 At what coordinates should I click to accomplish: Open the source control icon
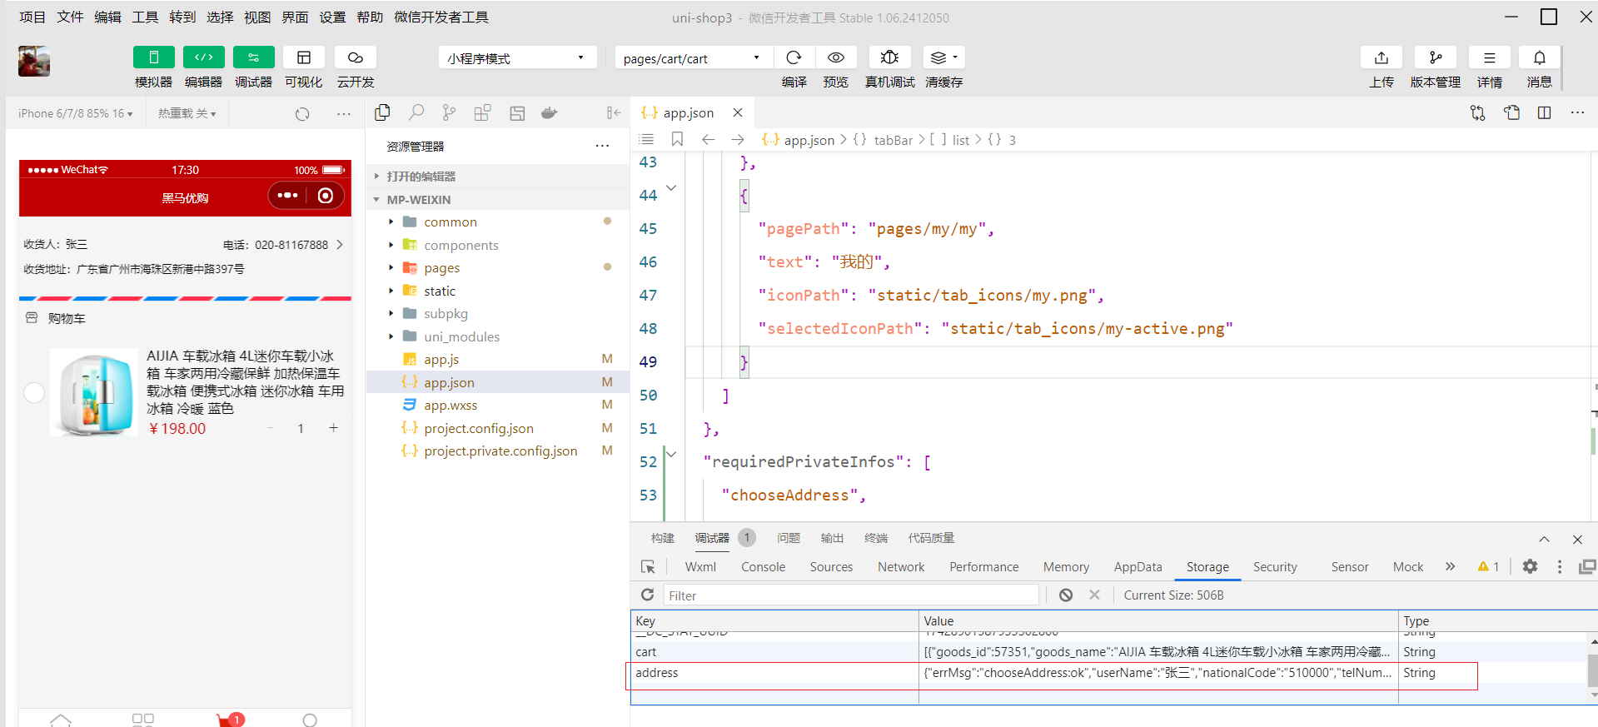[449, 112]
